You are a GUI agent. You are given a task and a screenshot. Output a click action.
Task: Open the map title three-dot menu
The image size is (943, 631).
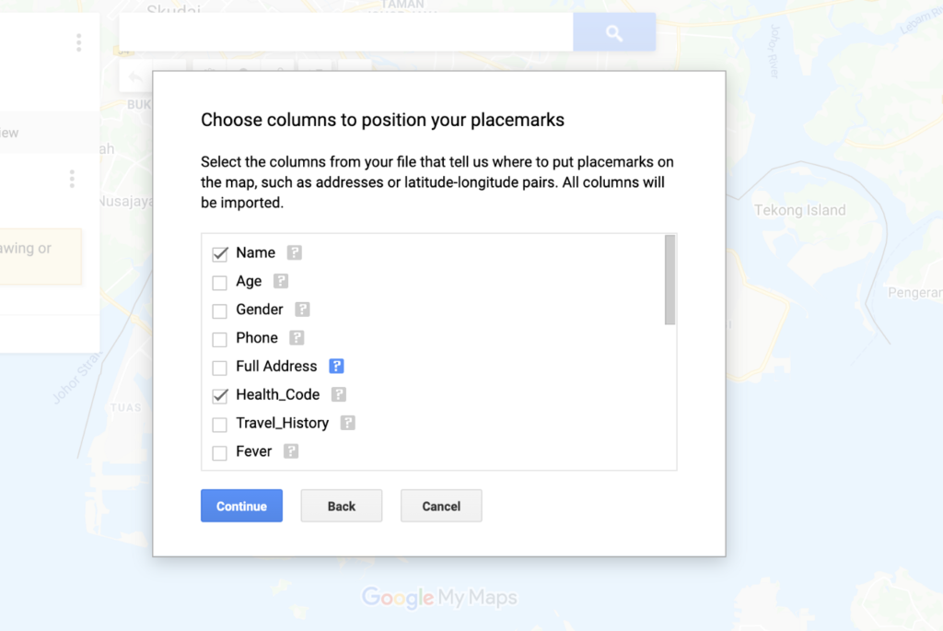(x=79, y=42)
